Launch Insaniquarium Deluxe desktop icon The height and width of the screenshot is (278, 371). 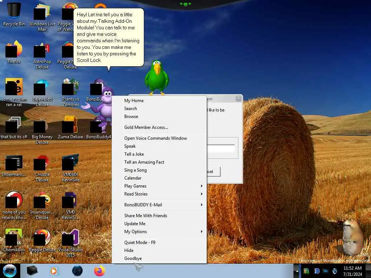click(42, 205)
